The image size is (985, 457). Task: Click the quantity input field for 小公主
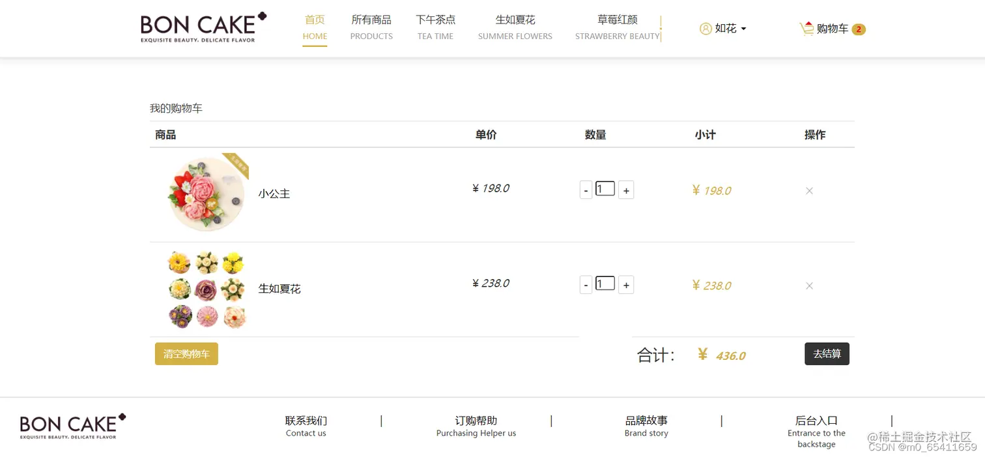[605, 188]
